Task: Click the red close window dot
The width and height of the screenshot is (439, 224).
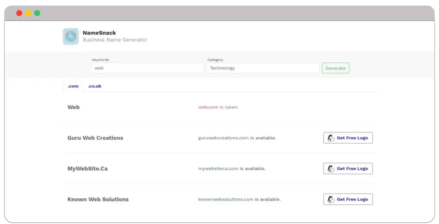Action: click(x=19, y=13)
